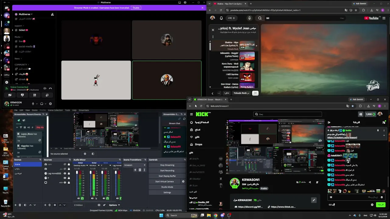
Task: Turn on camera in Discord voice panel
Action: pyautogui.click(x=10, y=95)
